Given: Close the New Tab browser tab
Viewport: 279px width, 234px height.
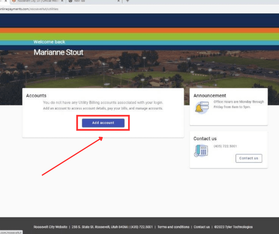Looking at the screenshot, I should click(x=118, y=1).
